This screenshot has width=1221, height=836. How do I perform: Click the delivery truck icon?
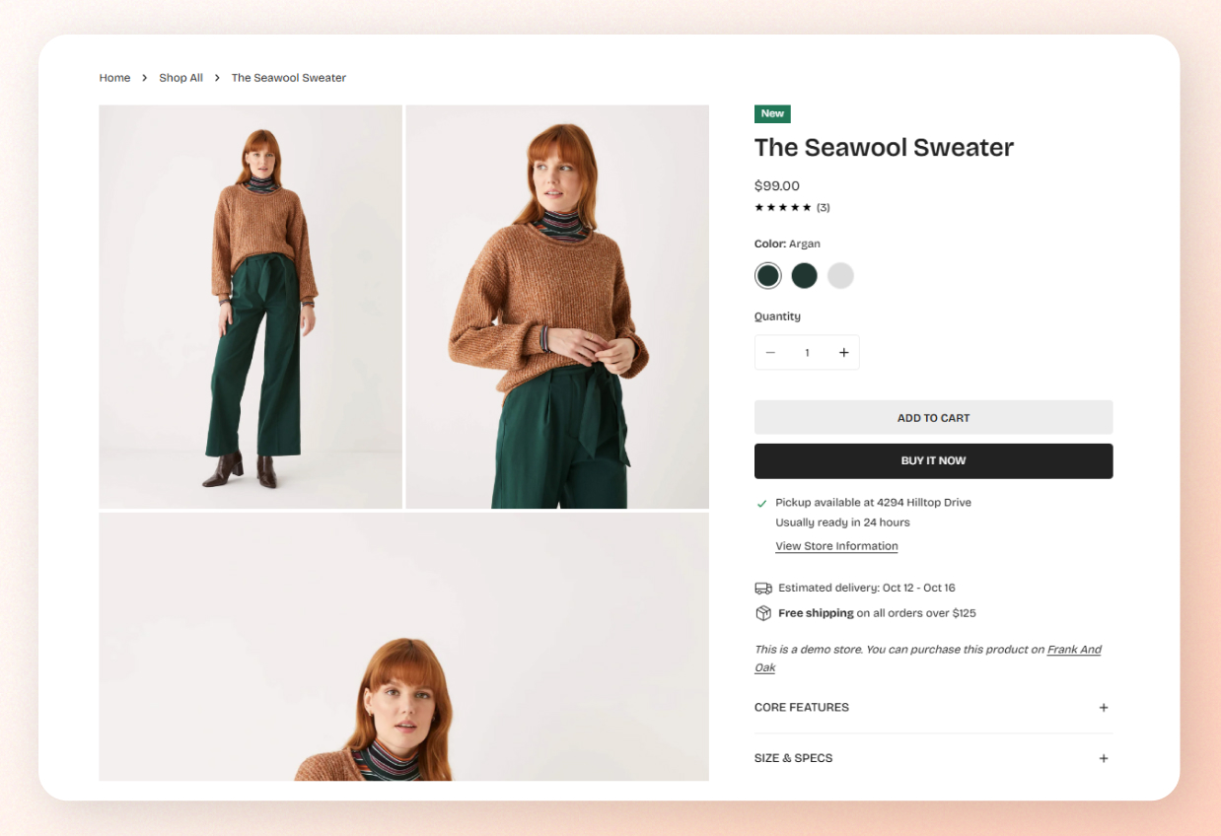pyautogui.click(x=763, y=588)
